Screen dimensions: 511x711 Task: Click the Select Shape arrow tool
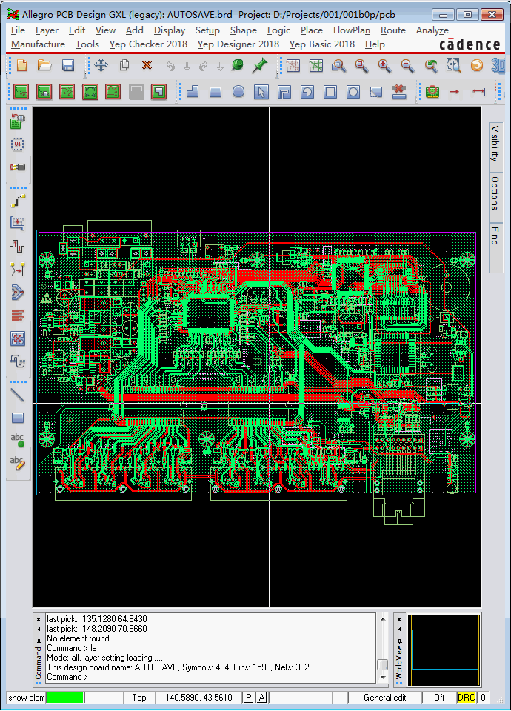coord(261,92)
